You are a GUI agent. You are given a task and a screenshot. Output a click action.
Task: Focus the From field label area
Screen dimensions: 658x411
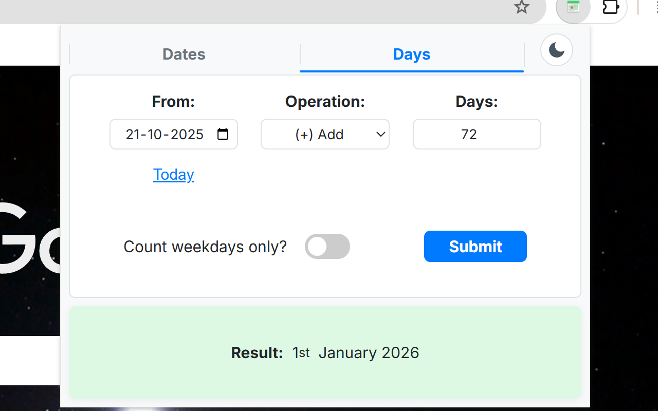tap(173, 101)
